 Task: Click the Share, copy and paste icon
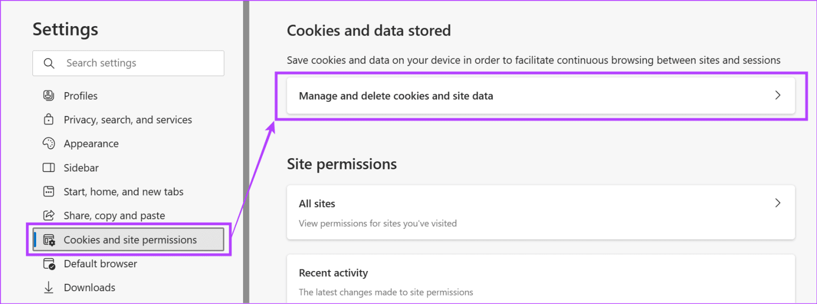tap(48, 216)
